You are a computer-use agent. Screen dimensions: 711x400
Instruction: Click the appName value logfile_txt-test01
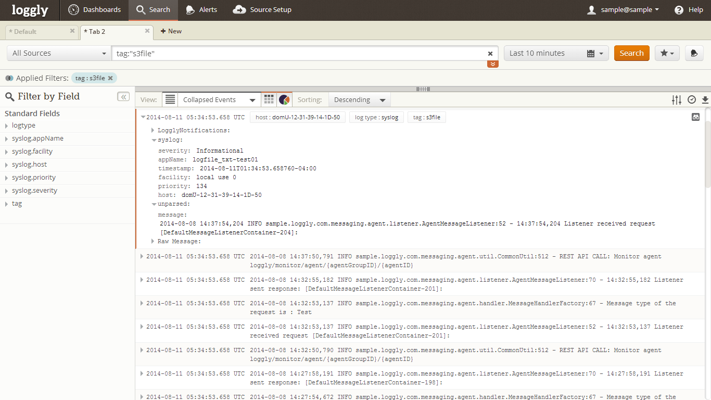[225, 159]
